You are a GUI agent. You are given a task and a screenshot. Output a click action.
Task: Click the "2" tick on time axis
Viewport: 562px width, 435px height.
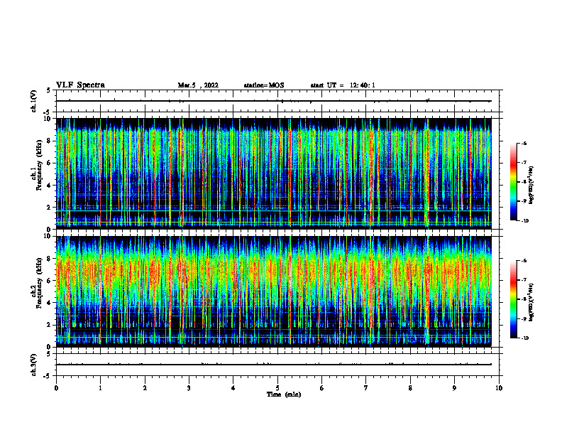pyautogui.click(x=145, y=388)
